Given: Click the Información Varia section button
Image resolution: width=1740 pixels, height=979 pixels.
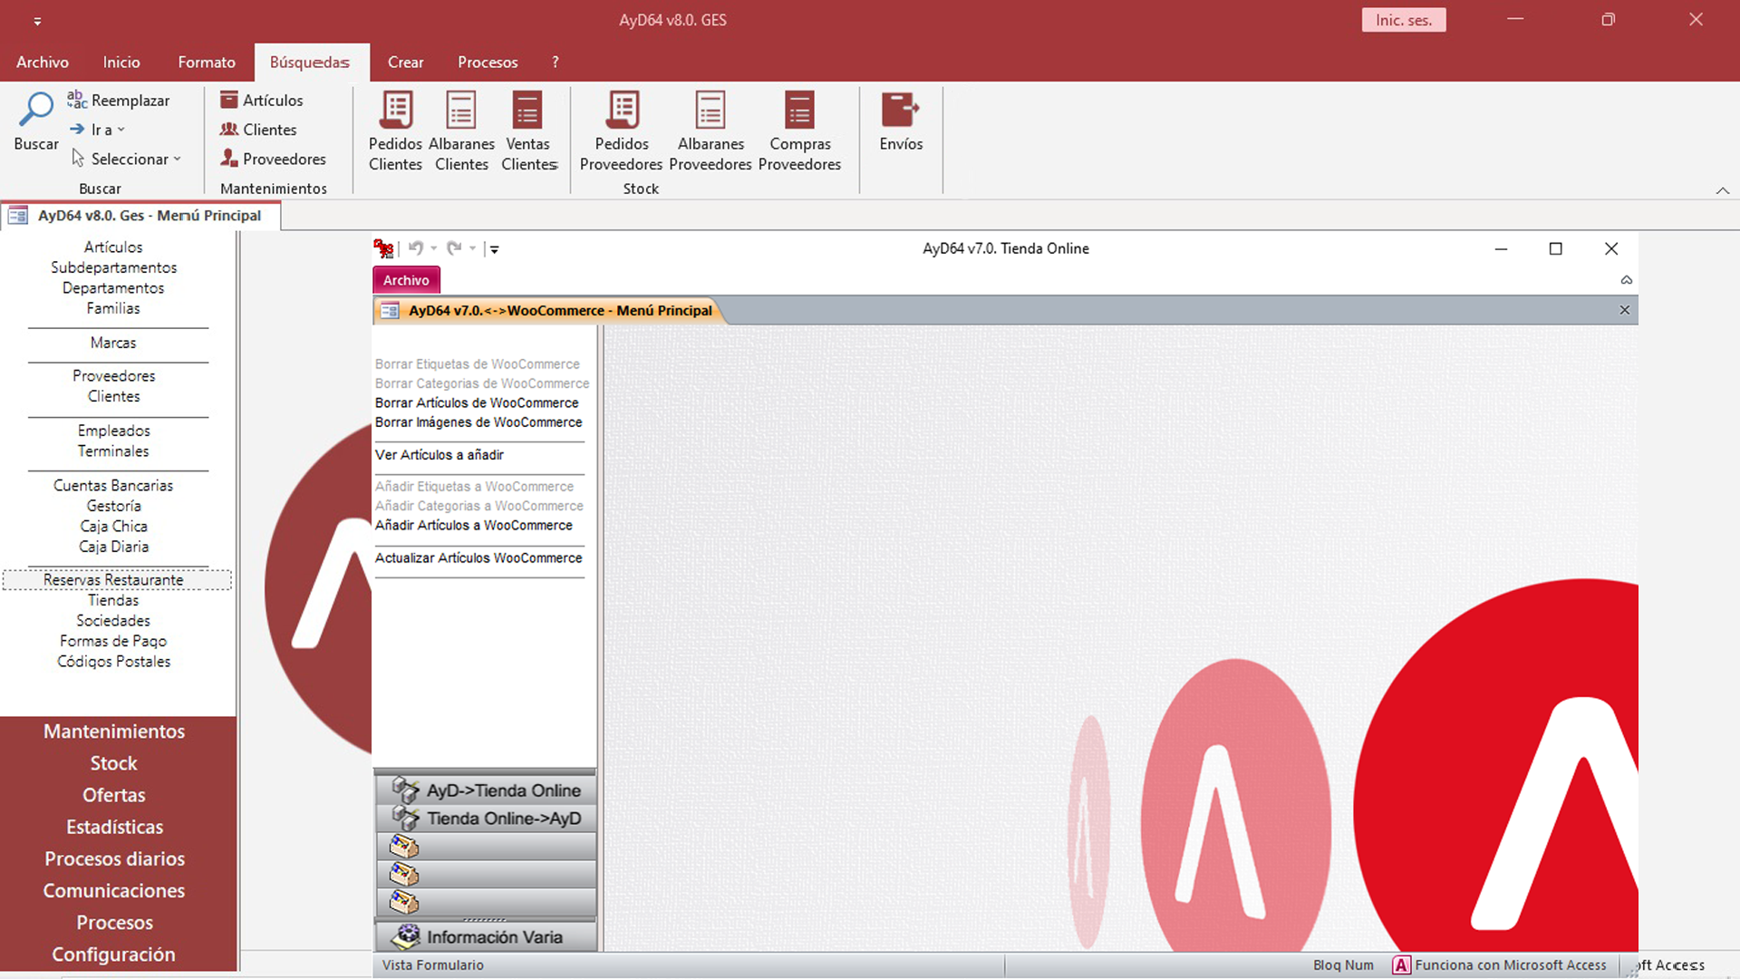Looking at the screenshot, I should (485, 936).
